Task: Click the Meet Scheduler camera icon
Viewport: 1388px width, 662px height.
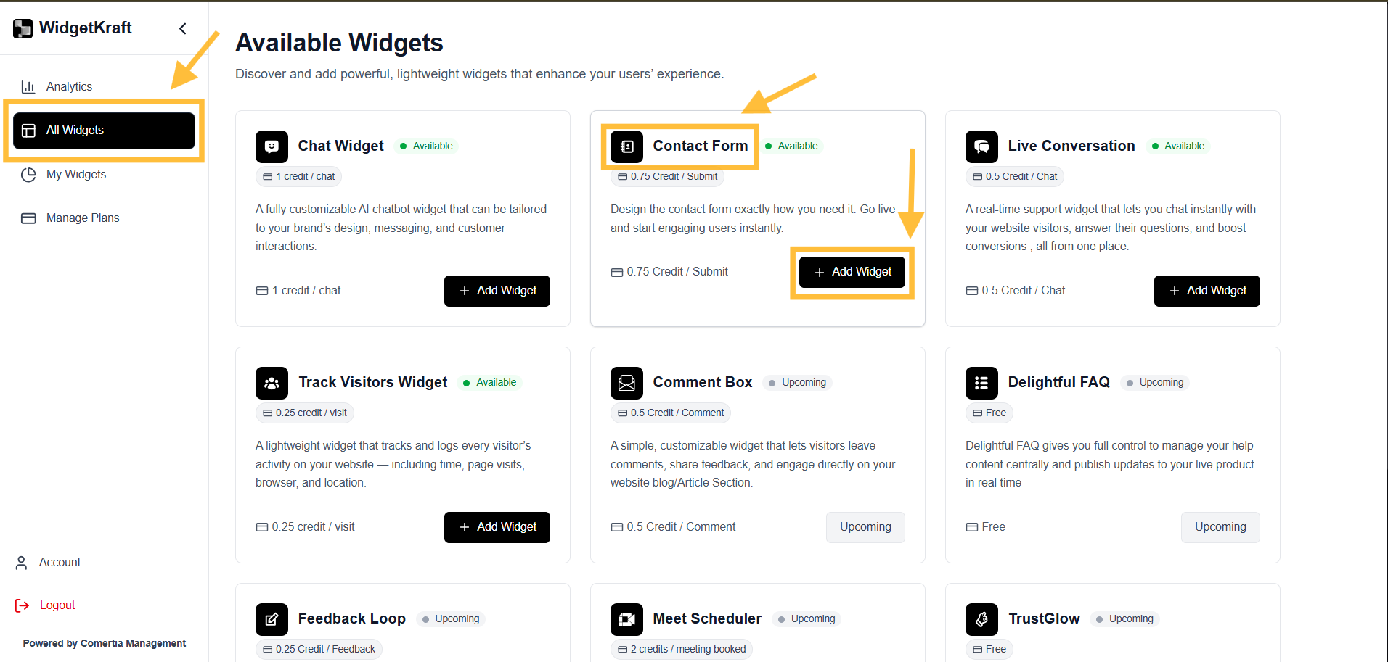Action: tap(626, 619)
